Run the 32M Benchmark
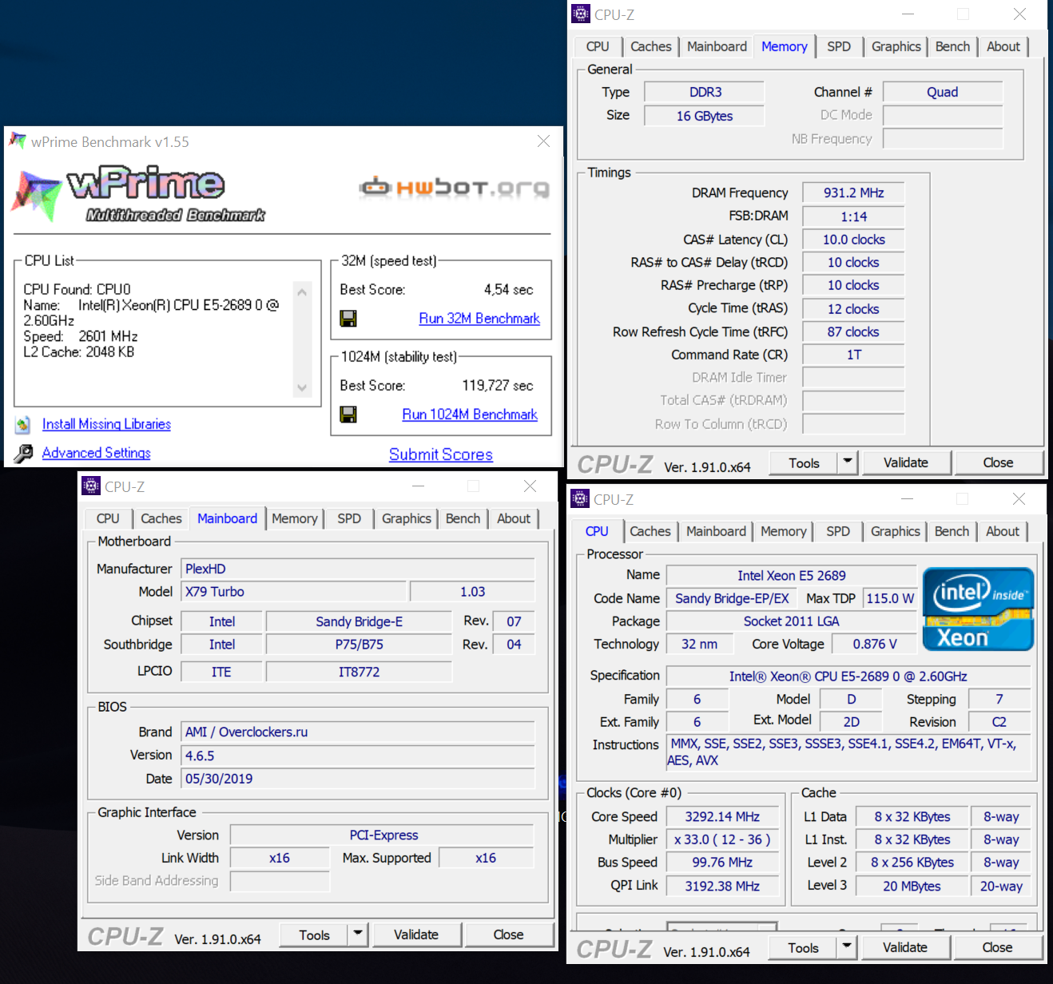 click(479, 319)
